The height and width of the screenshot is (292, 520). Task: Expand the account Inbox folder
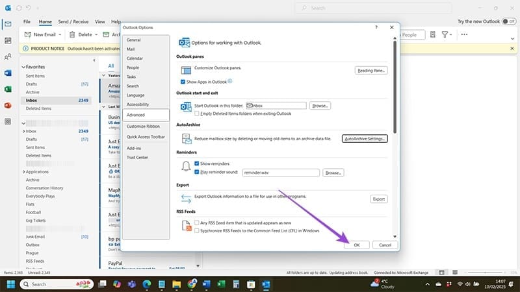23,131
